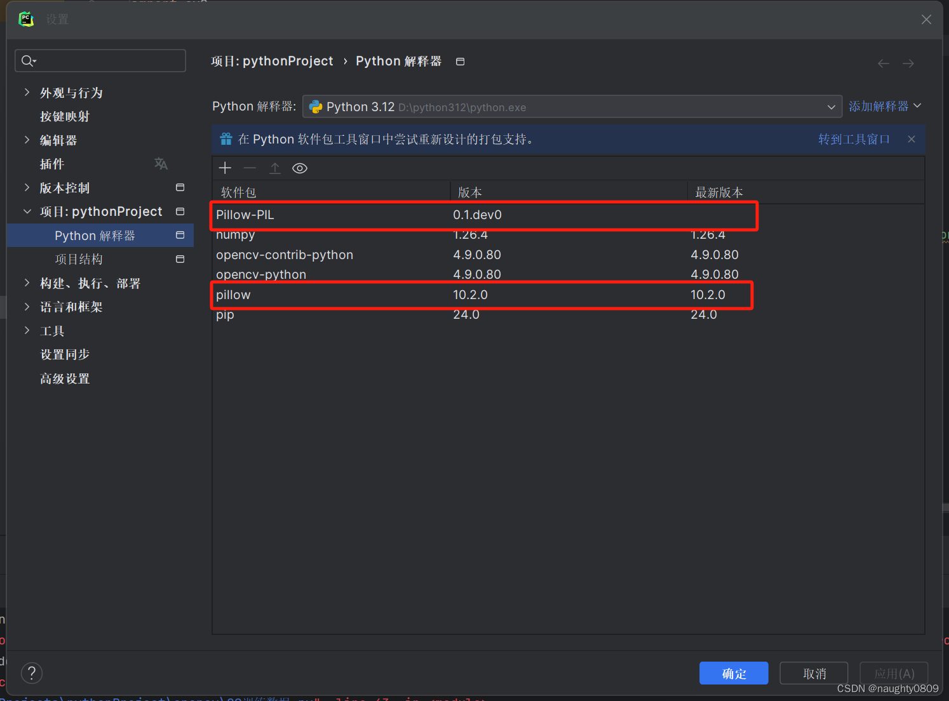
Task: Click the Python icon in the interpreter combo
Action: 316,107
